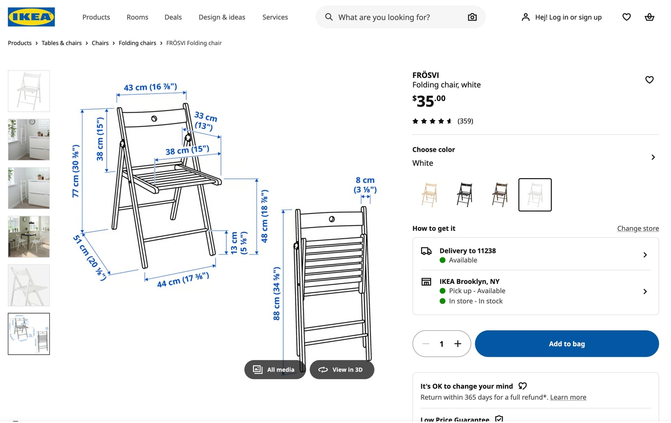Open the Products menu

click(96, 17)
